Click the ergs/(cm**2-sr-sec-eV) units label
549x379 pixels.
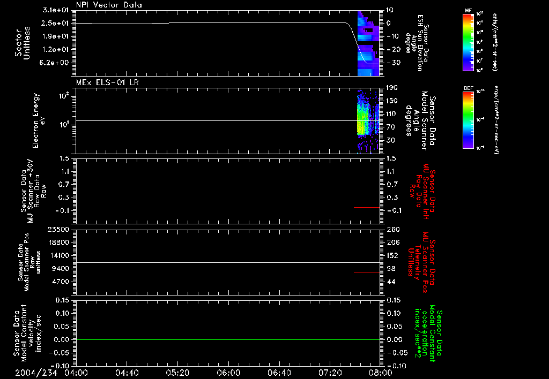pos(496,119)
